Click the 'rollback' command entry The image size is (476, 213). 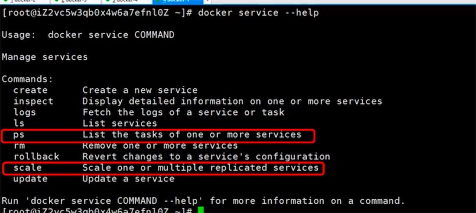coord(37,157)
